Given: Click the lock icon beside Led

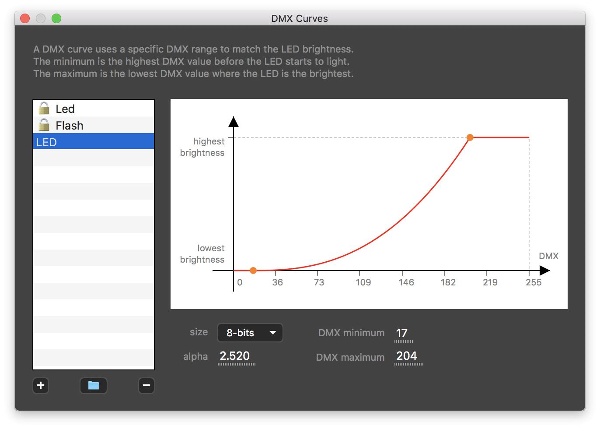Looking at the screenshot, I should 44,108.
